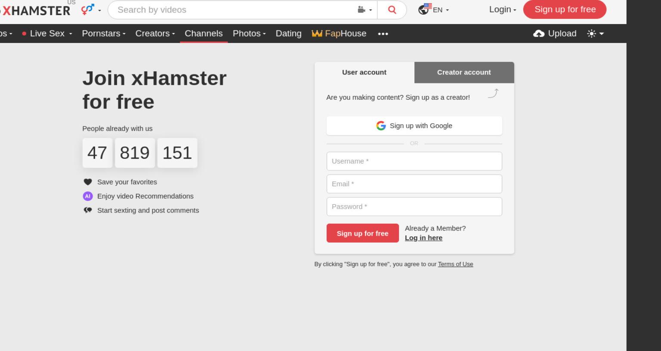Click the form Sign up for free button
661x351 pixels.
coord(362,233)
